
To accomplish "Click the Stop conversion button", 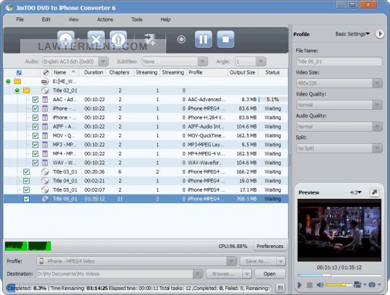I will pos(225,39).
